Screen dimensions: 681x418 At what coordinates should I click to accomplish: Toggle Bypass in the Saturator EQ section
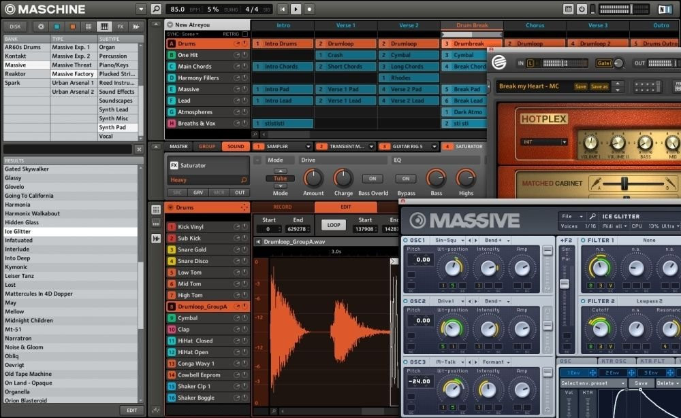click(405, 179)
